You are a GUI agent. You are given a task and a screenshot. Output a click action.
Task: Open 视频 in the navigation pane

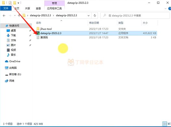[x=13, y=50]
